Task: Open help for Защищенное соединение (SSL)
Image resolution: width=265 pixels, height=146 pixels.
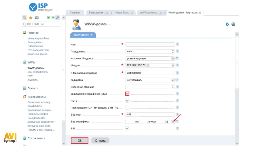Action: point(177,93)
